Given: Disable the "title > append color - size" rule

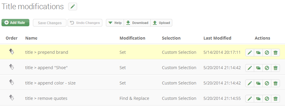Looking at the screenshot, I should click(x=267, y=83).
